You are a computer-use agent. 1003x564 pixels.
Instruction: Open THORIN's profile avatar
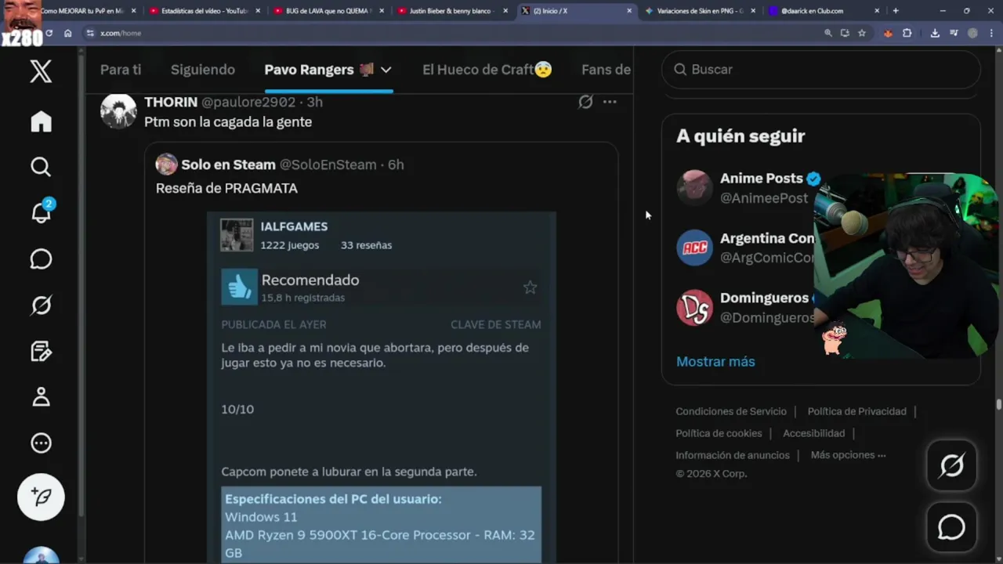118,110
